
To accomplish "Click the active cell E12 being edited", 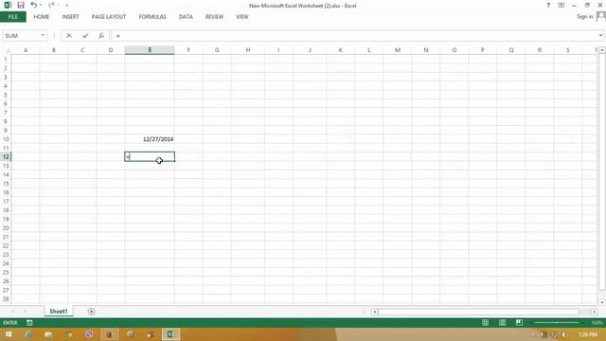I will pyautogui.click(x=150, y=156).
